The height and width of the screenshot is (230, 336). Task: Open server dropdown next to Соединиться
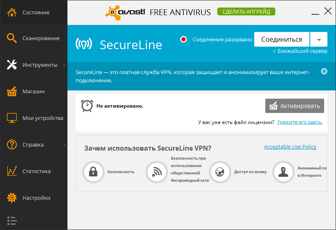point(319,40)
